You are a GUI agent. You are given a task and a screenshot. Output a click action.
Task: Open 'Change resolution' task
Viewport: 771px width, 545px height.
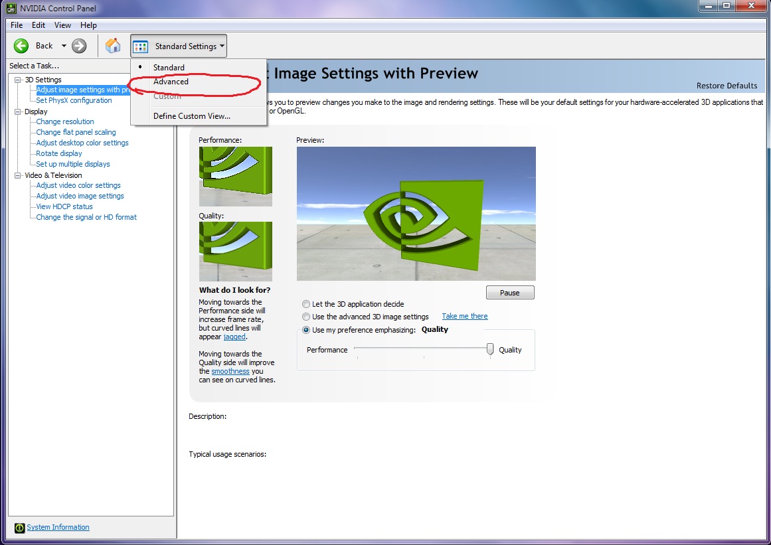click(65, 121)
